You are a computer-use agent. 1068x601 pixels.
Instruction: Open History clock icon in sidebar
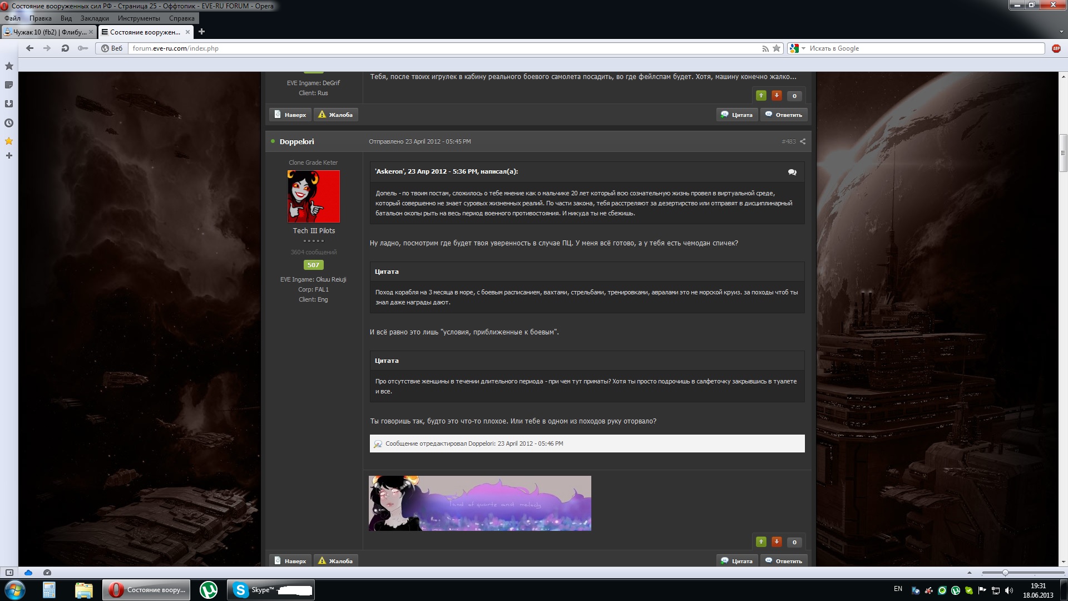coord(9,123)
